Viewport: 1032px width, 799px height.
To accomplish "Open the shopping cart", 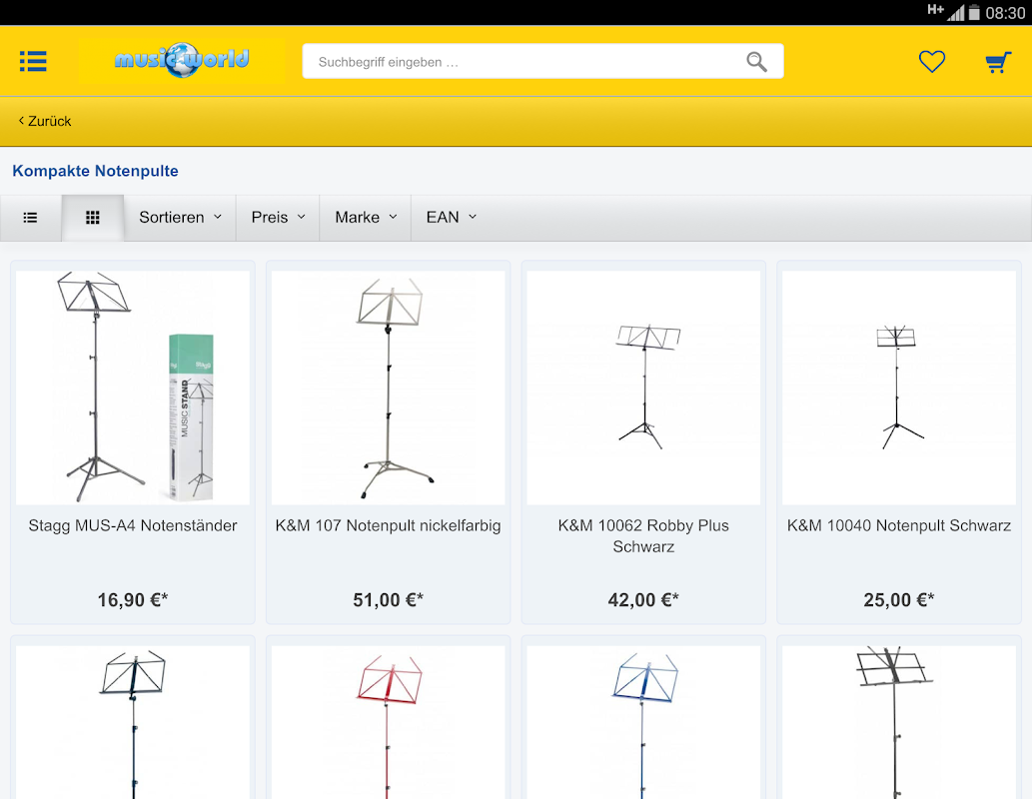I will pos(998,62).
